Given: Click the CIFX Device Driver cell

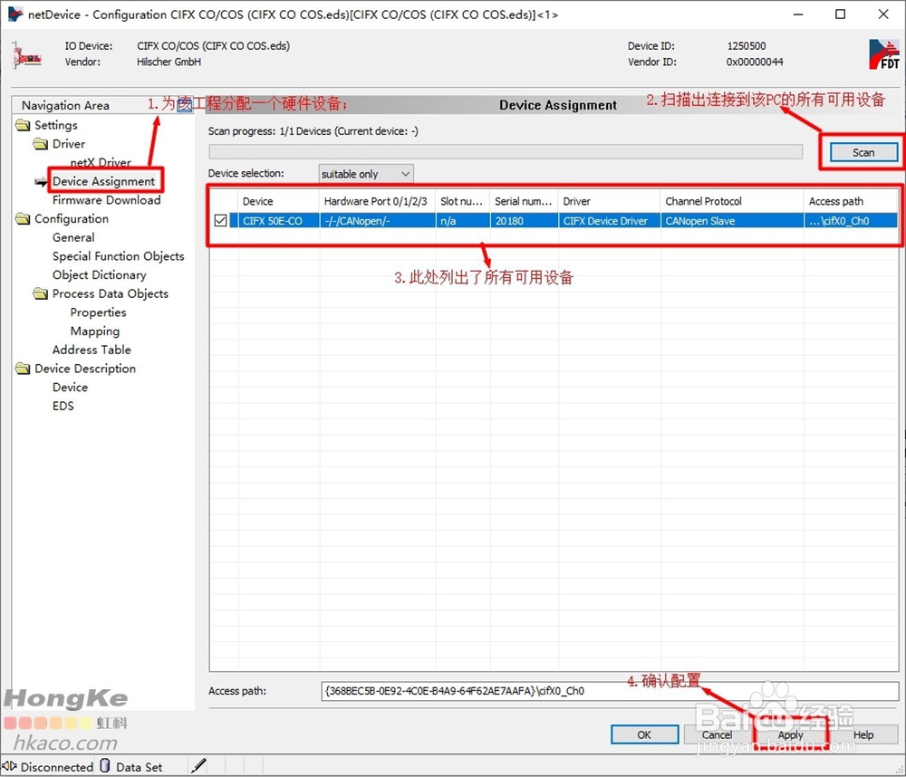Looking at the screenshot, I should [609, 221].
